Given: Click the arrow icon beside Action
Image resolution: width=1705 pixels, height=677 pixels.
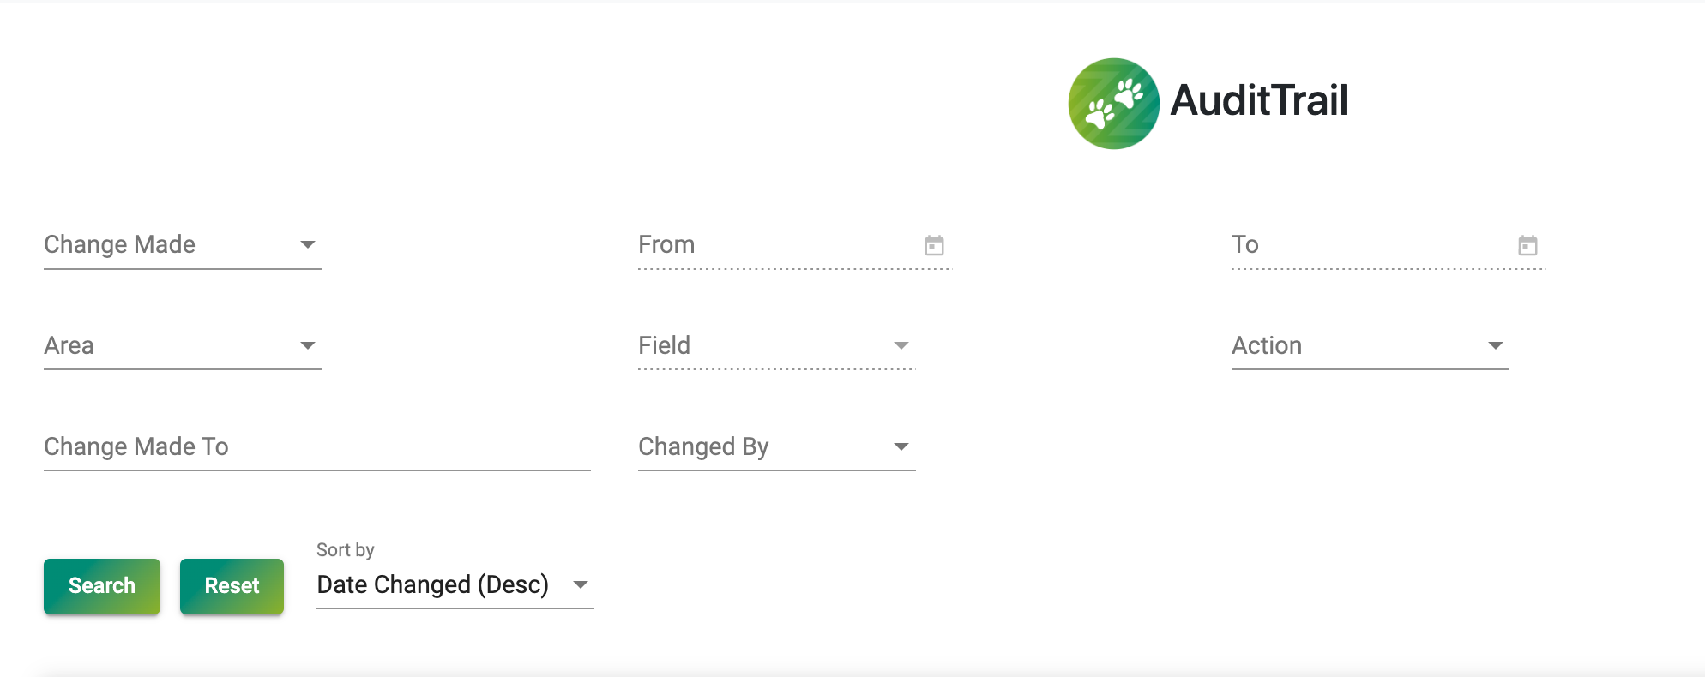Looking at the screenshot, I should point(1496,345).
